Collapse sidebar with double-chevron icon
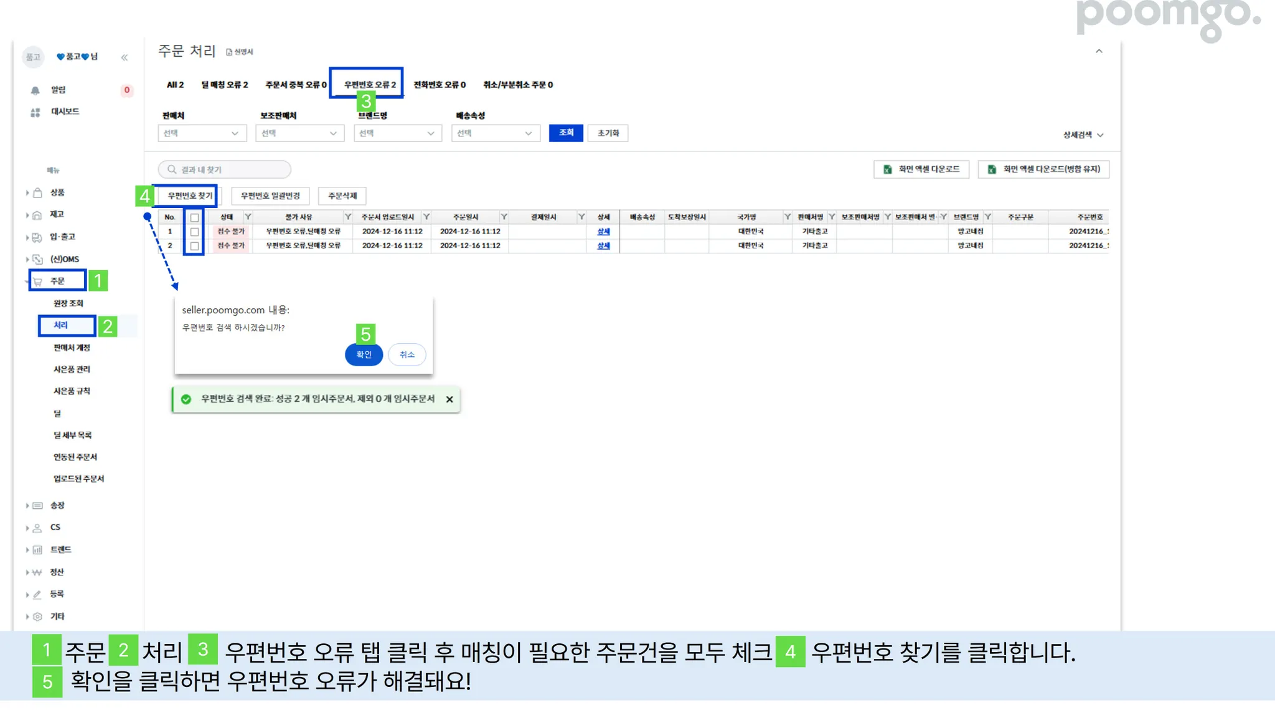 pos(125,57)
